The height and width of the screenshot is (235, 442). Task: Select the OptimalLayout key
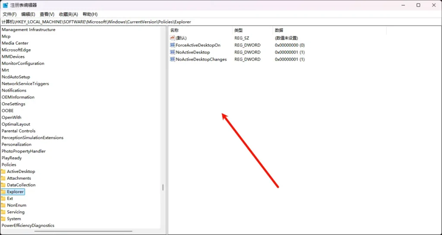pyautogui.click(x=16, y=124)
